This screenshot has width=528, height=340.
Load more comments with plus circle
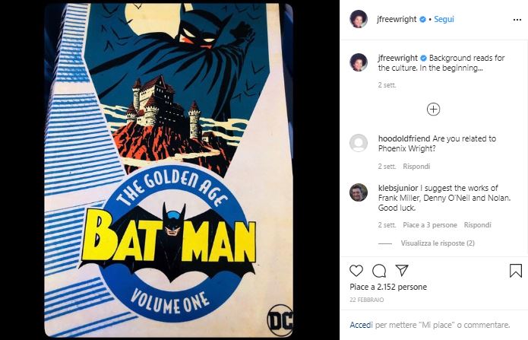(433, 110)
